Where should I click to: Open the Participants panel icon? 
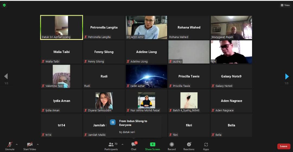111,145
